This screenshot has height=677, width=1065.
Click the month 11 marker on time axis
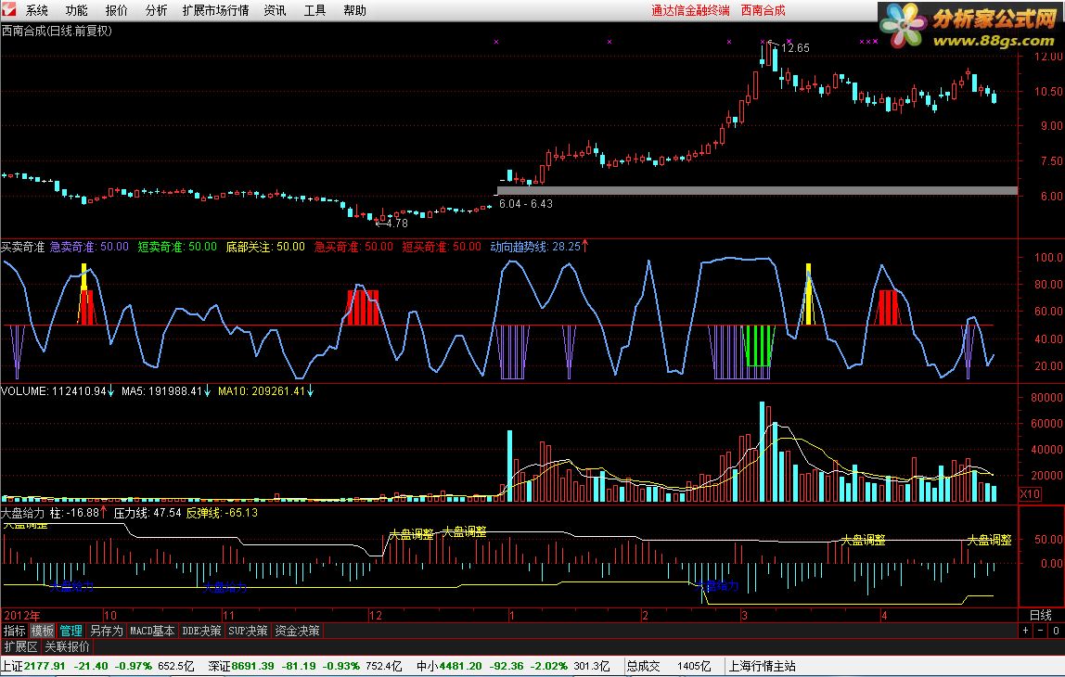[x=228, y=615]
